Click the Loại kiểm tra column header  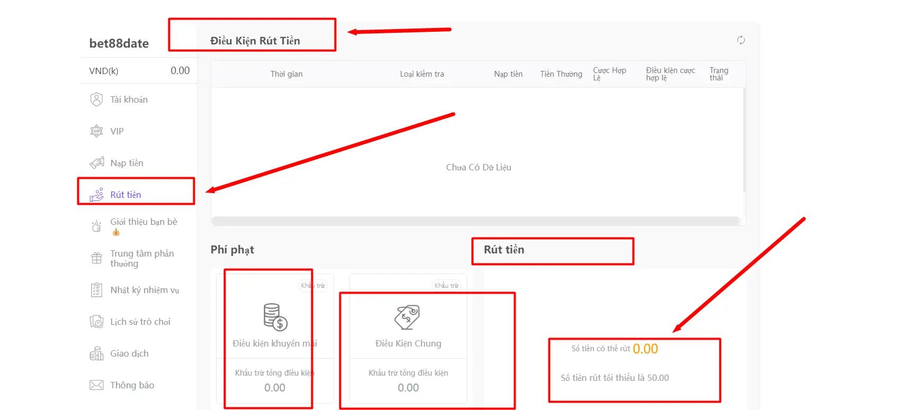pos(422,74)
